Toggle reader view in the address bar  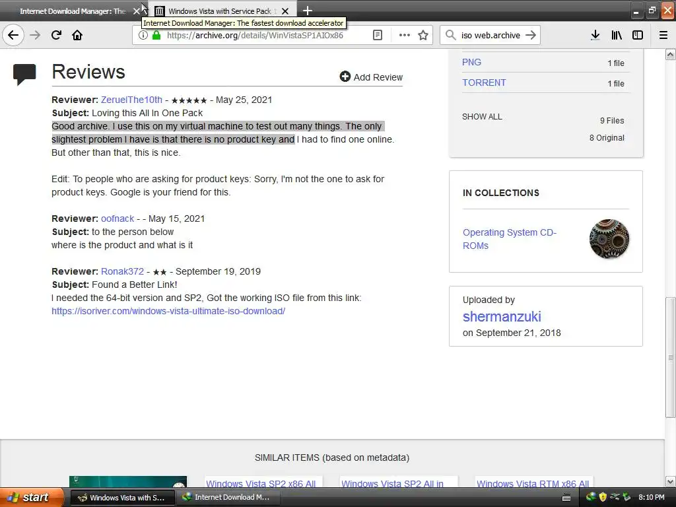coord(377,35)
